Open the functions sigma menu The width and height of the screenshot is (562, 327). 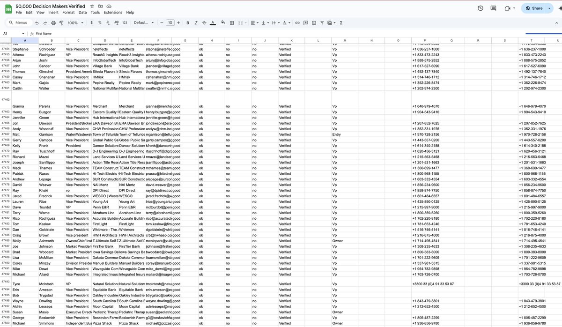click(x=340, y=22)
